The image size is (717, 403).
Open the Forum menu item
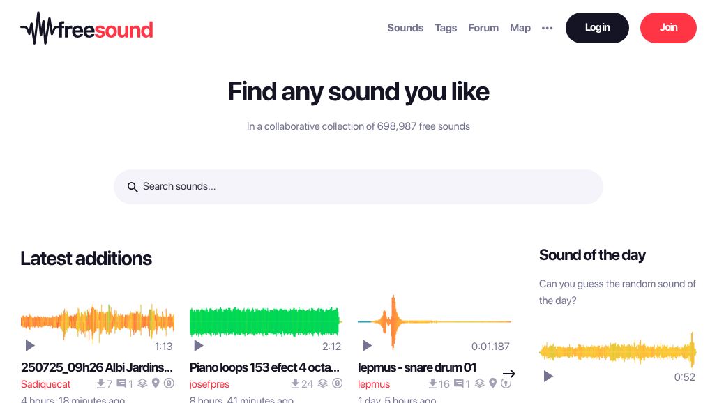[483, 28]
